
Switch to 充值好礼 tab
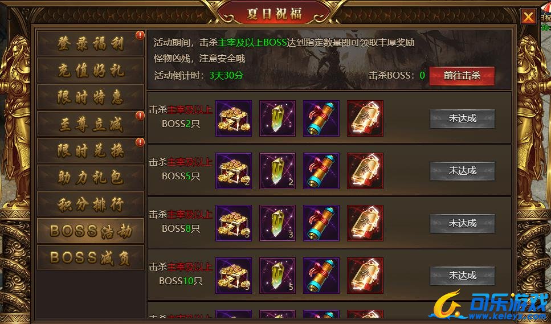90,70
